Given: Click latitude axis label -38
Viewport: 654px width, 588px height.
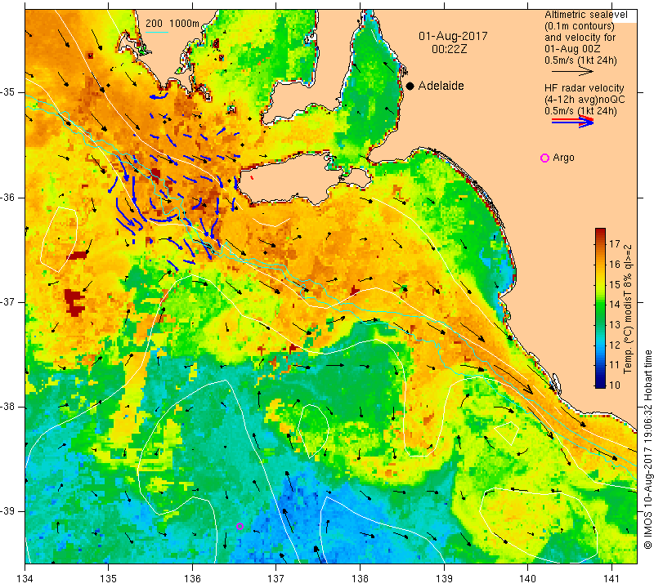Looking at the screenshot, I should (8, 407).
